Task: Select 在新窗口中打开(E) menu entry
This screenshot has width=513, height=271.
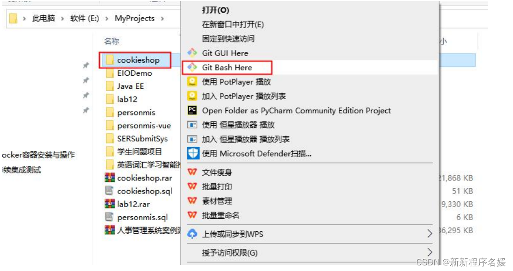Action: (233, 24)
